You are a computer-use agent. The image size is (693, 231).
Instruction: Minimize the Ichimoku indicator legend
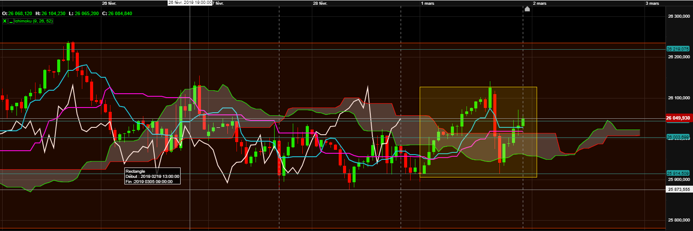tap(11, 21)
